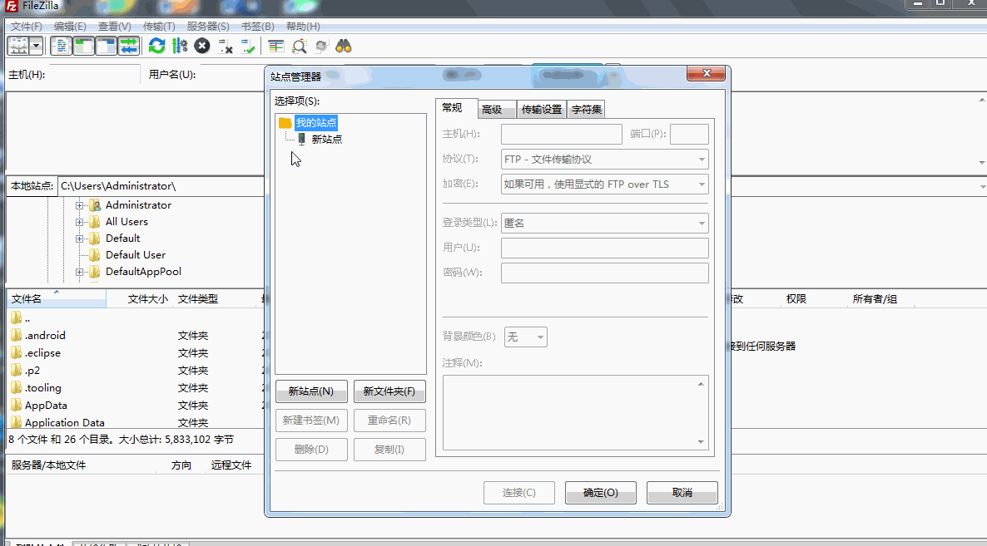
Task: Select the Default User tree item
Action: pos(136,255)
